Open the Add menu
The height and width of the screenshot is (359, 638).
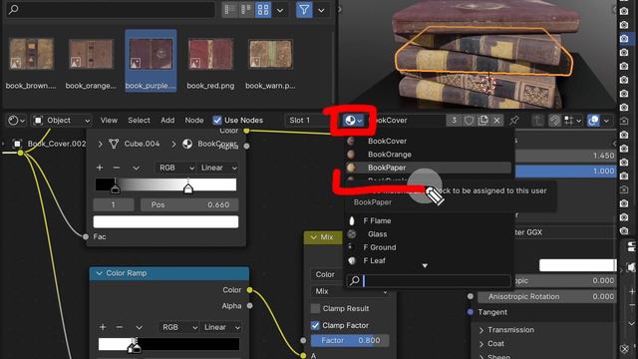point(167,121)
